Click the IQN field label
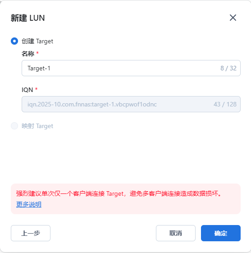This screenshot has width=251, height=253. click(27, 90)
